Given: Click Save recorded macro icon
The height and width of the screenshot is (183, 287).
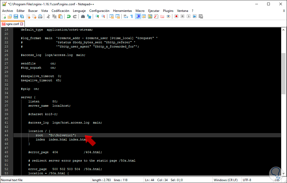Looking at the screenshot, I should coord(201,16).
